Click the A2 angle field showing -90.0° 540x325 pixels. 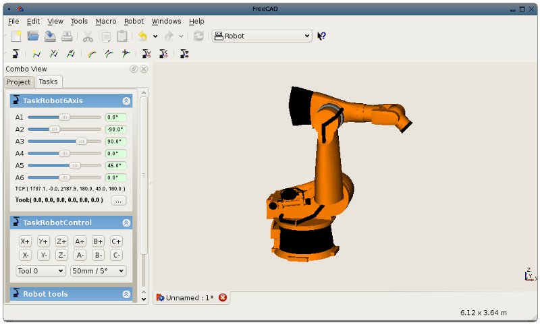[115, 129]
